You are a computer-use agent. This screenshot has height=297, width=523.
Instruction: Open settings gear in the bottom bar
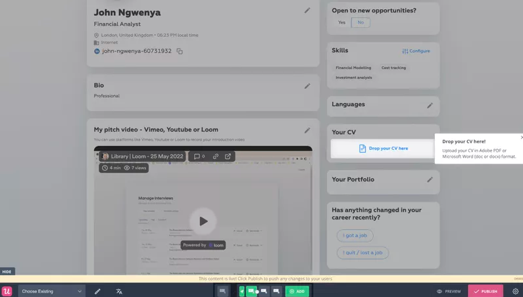[x=515, y=291]
